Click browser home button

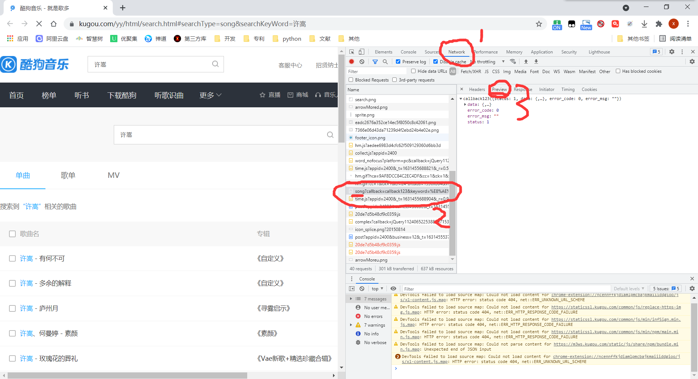pos(53,24)
